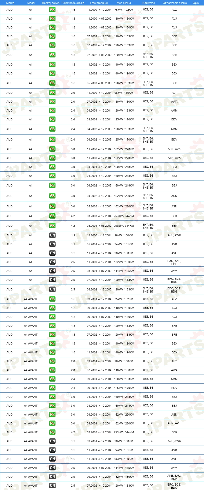Click the Lata produkcji column header
Screen dimensions: 204x490
click(99, 3)
